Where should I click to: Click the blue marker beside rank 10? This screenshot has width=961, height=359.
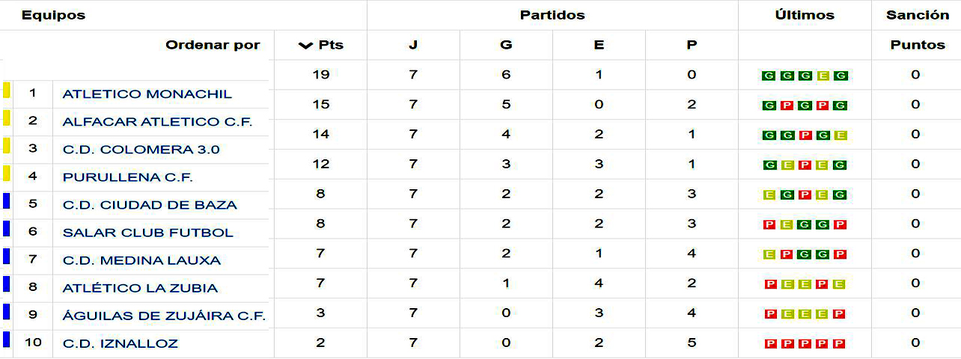pos(6,340)
